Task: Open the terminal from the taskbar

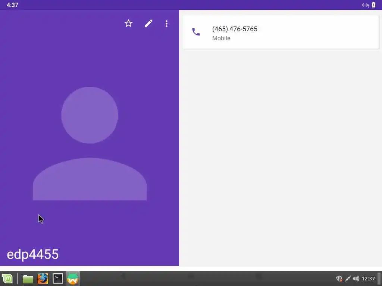Action: [x=58, y=279]
